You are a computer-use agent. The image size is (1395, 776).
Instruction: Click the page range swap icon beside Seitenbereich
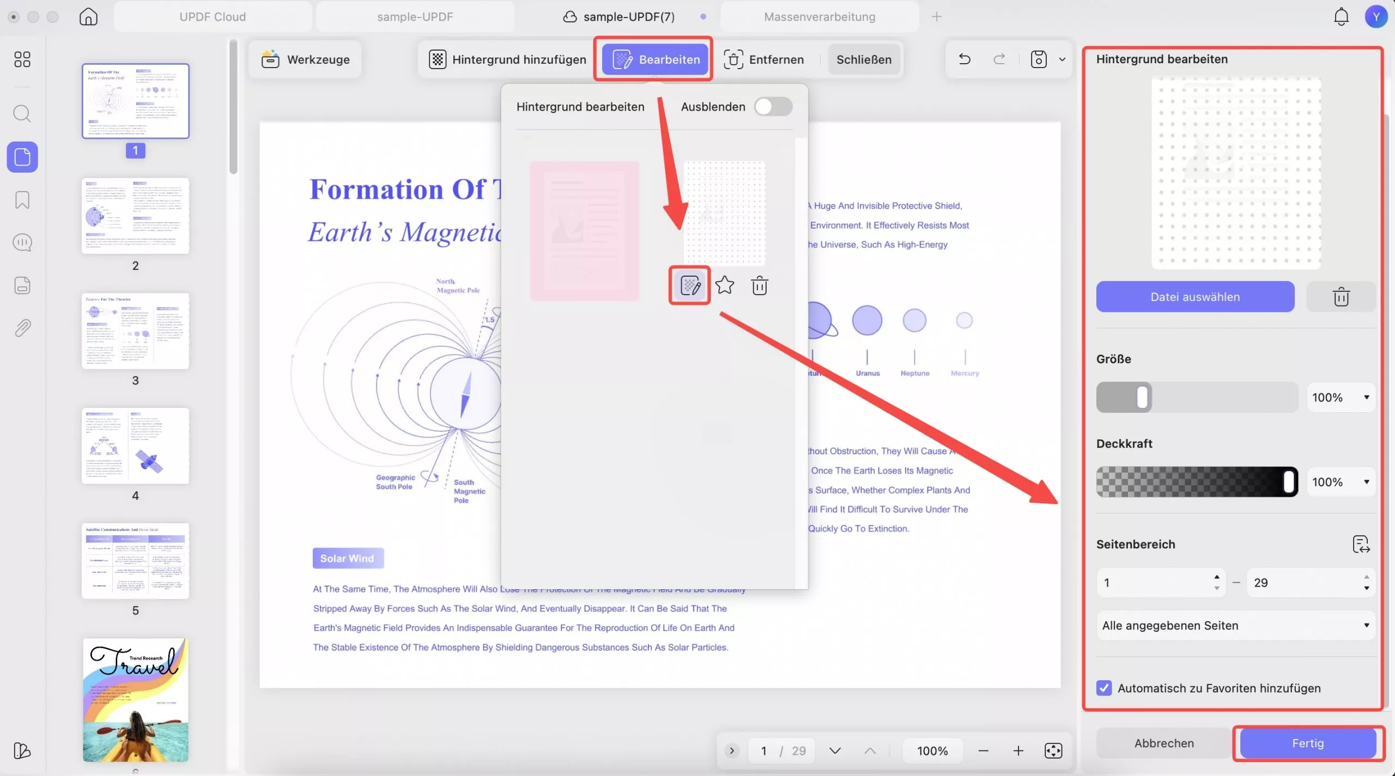coord(1361,544)
